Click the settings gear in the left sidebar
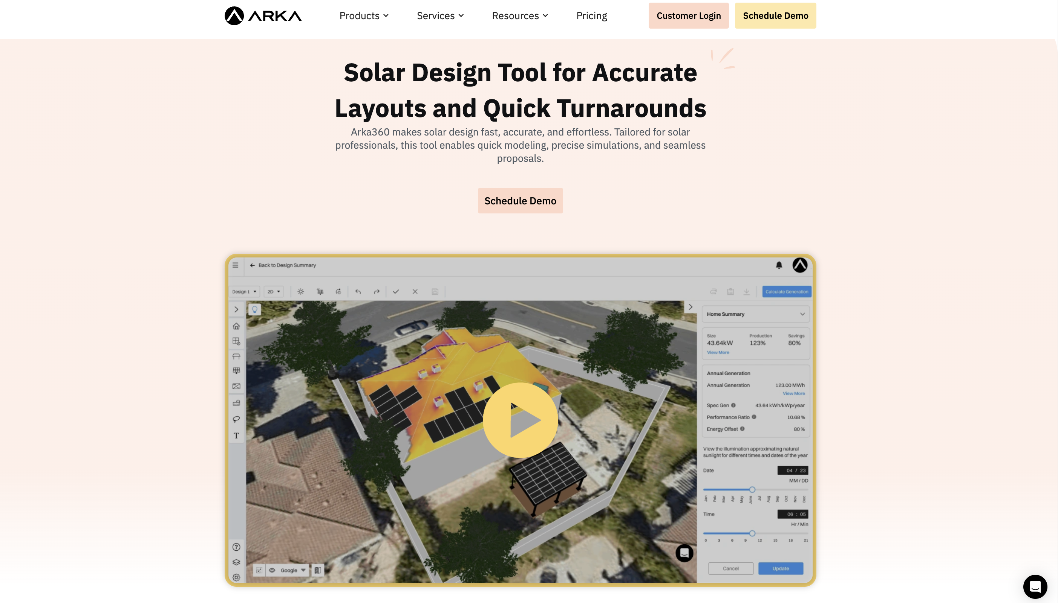Screen dimensions: 1058x603 pyautogui.click(x=236, y=577)
